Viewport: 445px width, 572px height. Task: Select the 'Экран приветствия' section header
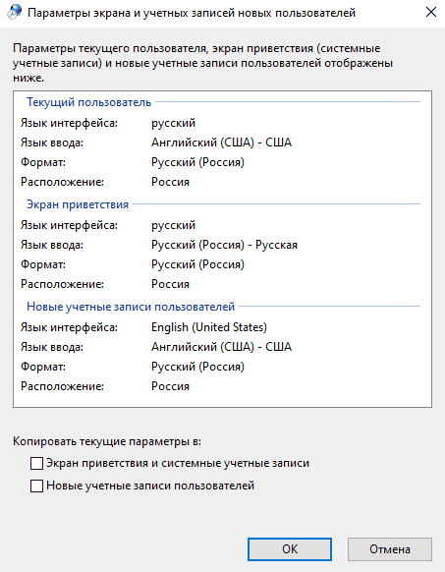tap(78, 204)
